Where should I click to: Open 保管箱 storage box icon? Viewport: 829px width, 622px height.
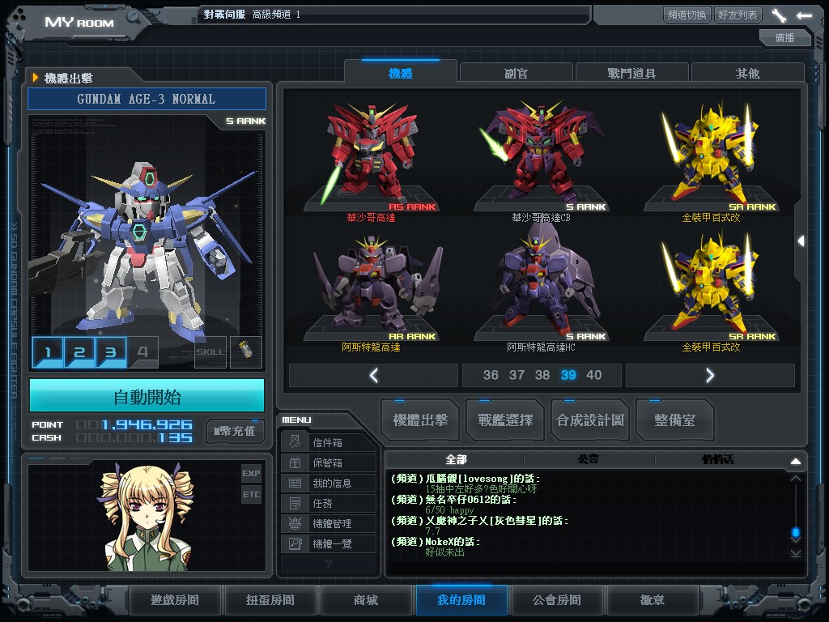pos(295,462)
